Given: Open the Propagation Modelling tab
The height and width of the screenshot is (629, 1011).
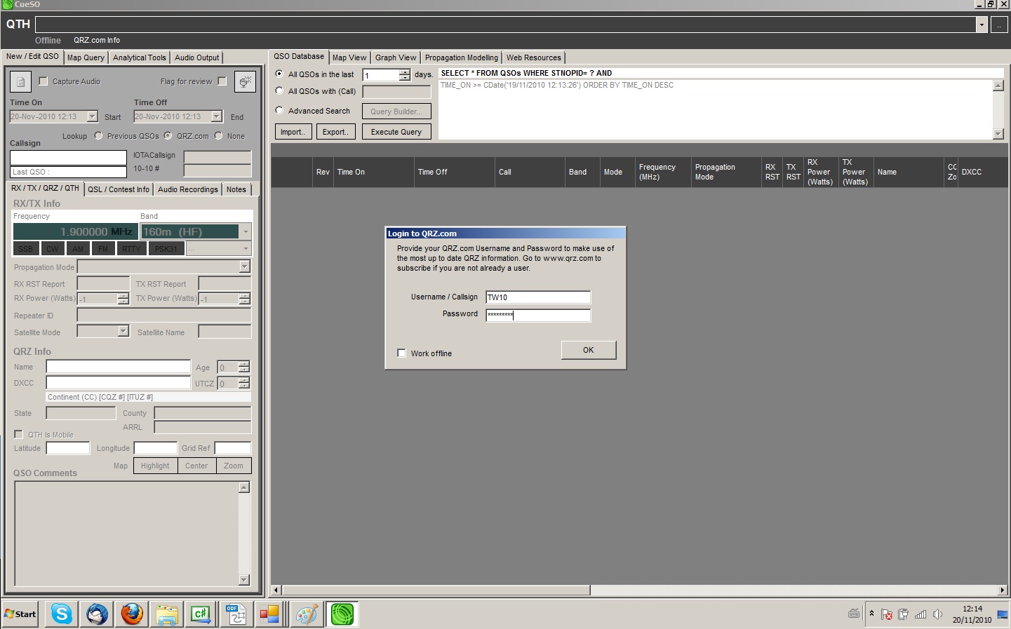Looking at the screenshot, I should tap(462, 58).
